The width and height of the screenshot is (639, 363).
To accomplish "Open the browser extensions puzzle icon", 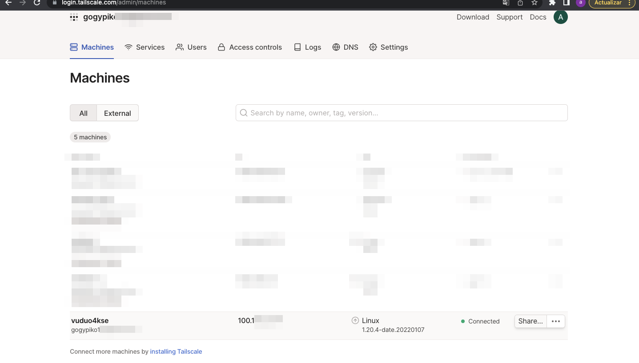I will click(x=552, y=3).
